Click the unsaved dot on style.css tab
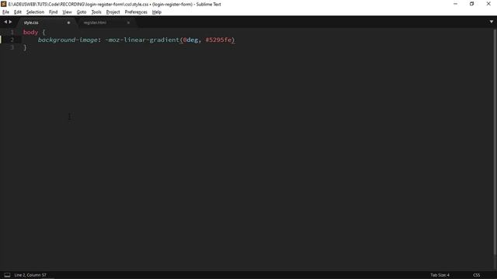This screenshot has height=279, width=497. (x=68, y=22)
